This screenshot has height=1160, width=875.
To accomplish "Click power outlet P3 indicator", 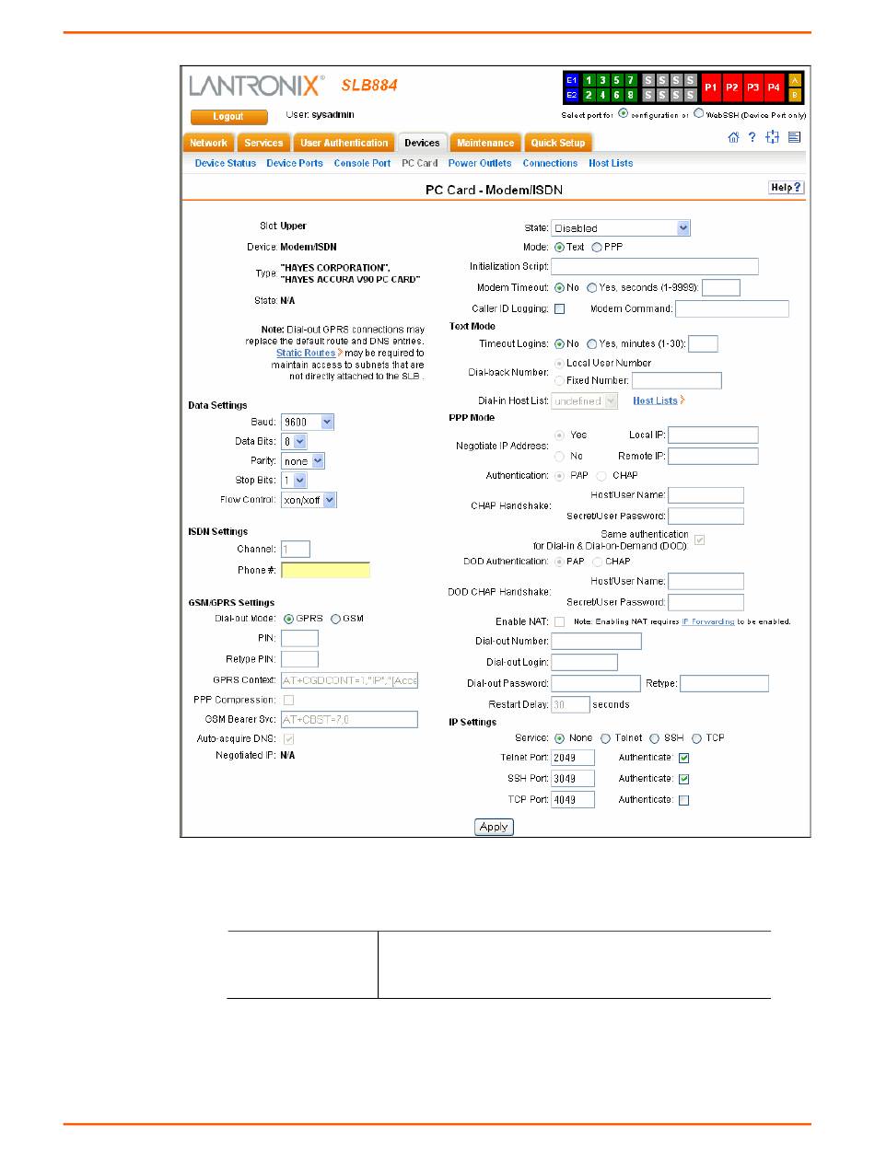I will coord(753,87).
